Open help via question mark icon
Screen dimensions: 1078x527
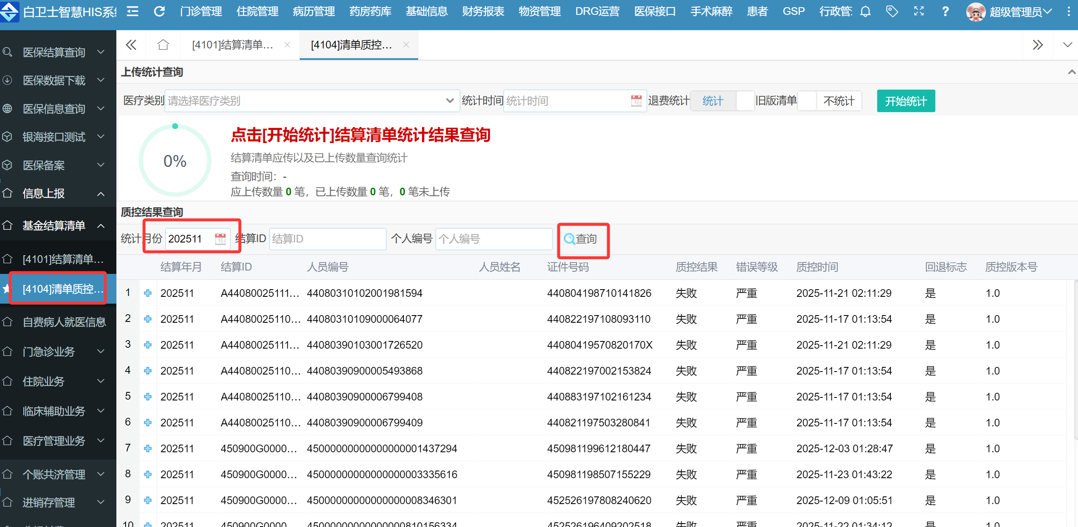point(945,11)
